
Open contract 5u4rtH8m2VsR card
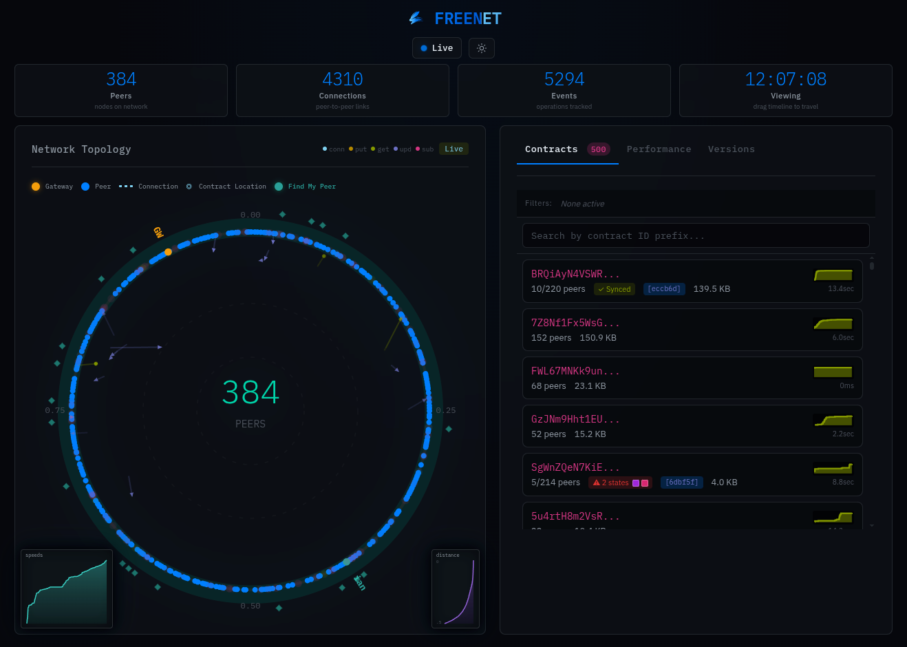tap(692, 516)
